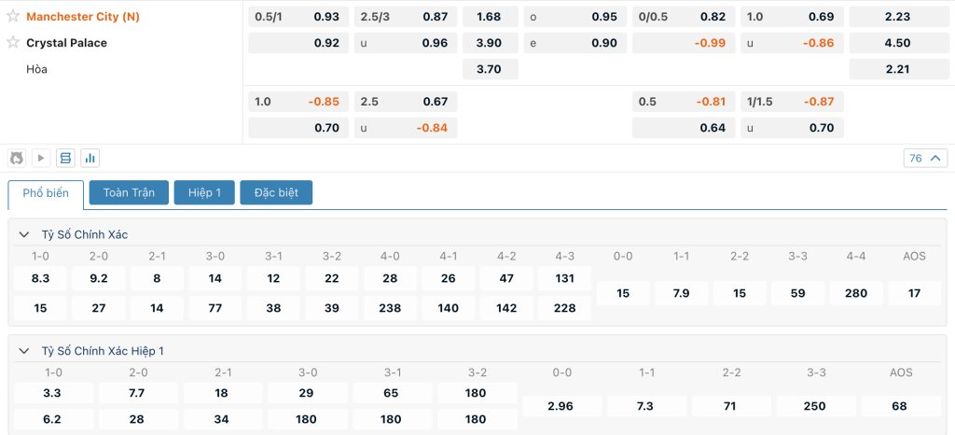Select away score 3-0 at 77

(215, 308)
